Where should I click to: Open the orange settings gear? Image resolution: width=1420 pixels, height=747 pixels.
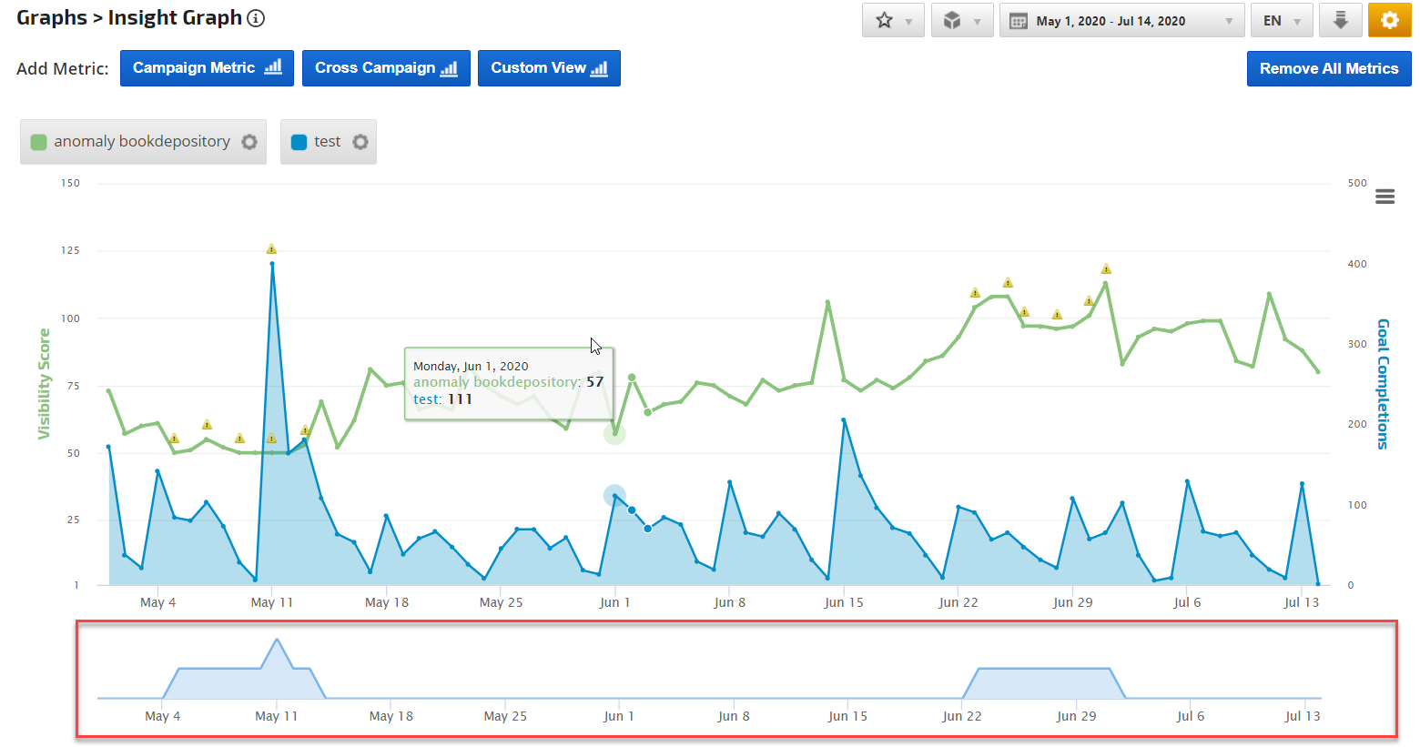(1389, 21)
